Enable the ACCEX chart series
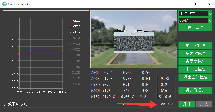The height and width of the screenshot is (112, 215). click(x=75, y=38)
